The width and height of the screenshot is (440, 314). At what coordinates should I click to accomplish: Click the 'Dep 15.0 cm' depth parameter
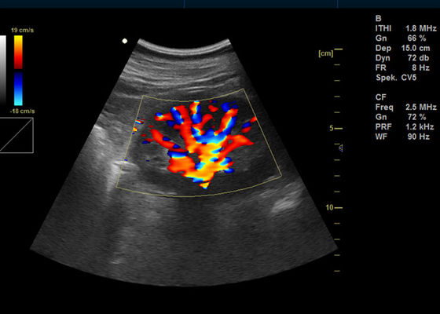[x=402, y=48]
